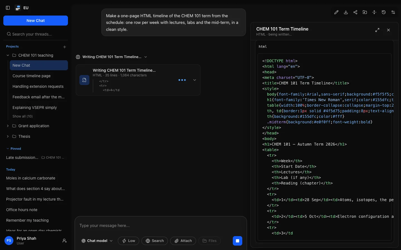Click the thread search field
Image resolution: width=401 pixels, height=250 pixels.
36,34
